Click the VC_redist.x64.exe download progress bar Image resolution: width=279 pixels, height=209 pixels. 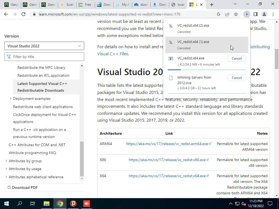[207, 70]
